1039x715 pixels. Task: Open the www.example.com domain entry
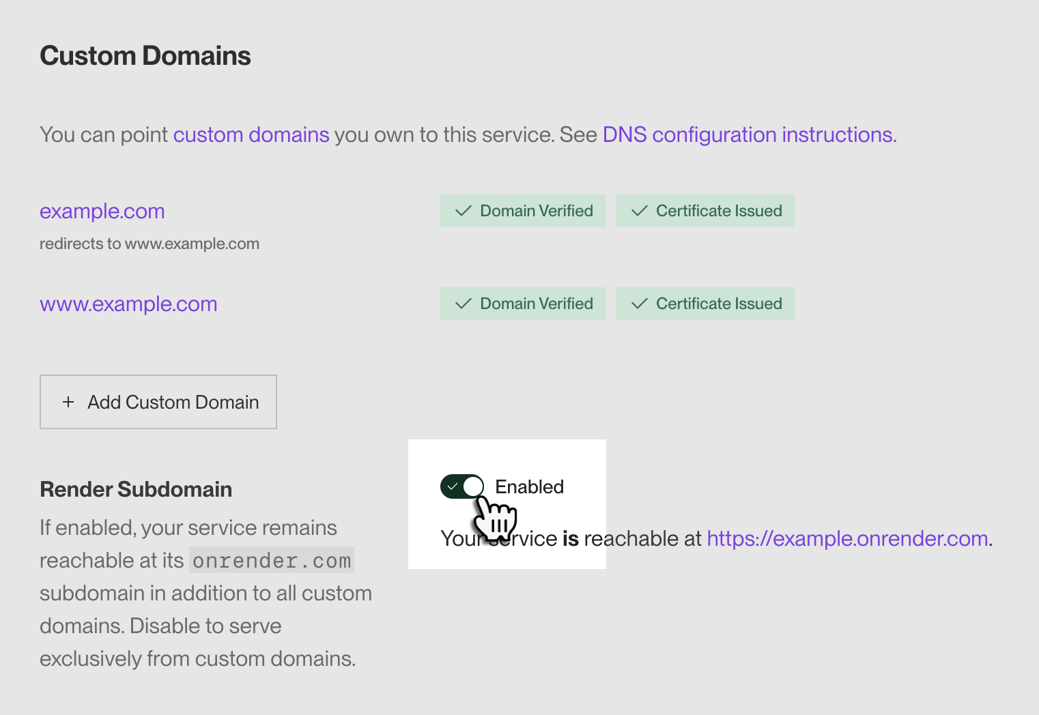click(128, 304)
